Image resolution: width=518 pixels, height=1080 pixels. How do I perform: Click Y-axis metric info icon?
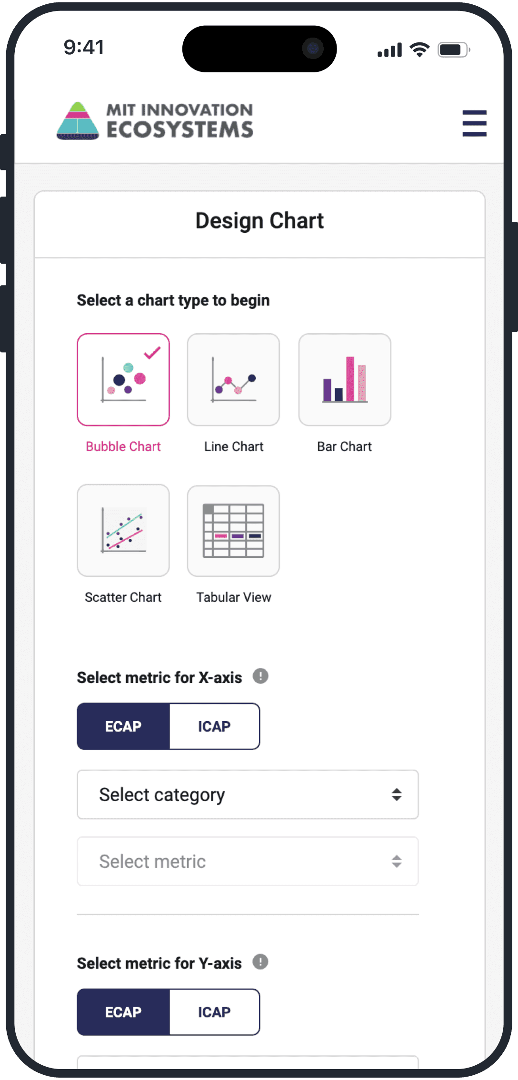[x=260, y=961]
